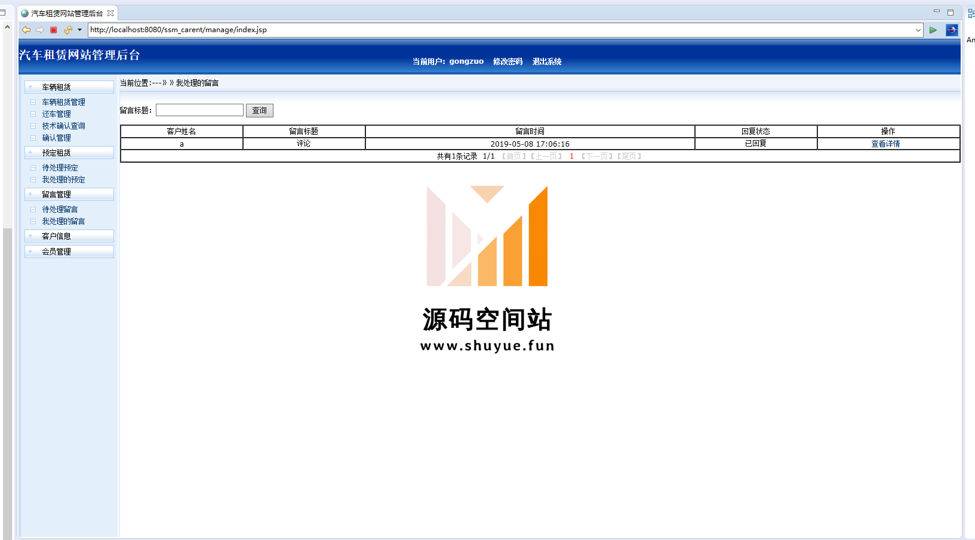Click the 下一页 pagination link

click(x=597, y=156)
